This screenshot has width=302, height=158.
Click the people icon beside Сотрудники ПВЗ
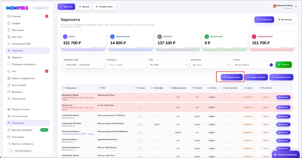pyautogui.click(x=9, y=44)
